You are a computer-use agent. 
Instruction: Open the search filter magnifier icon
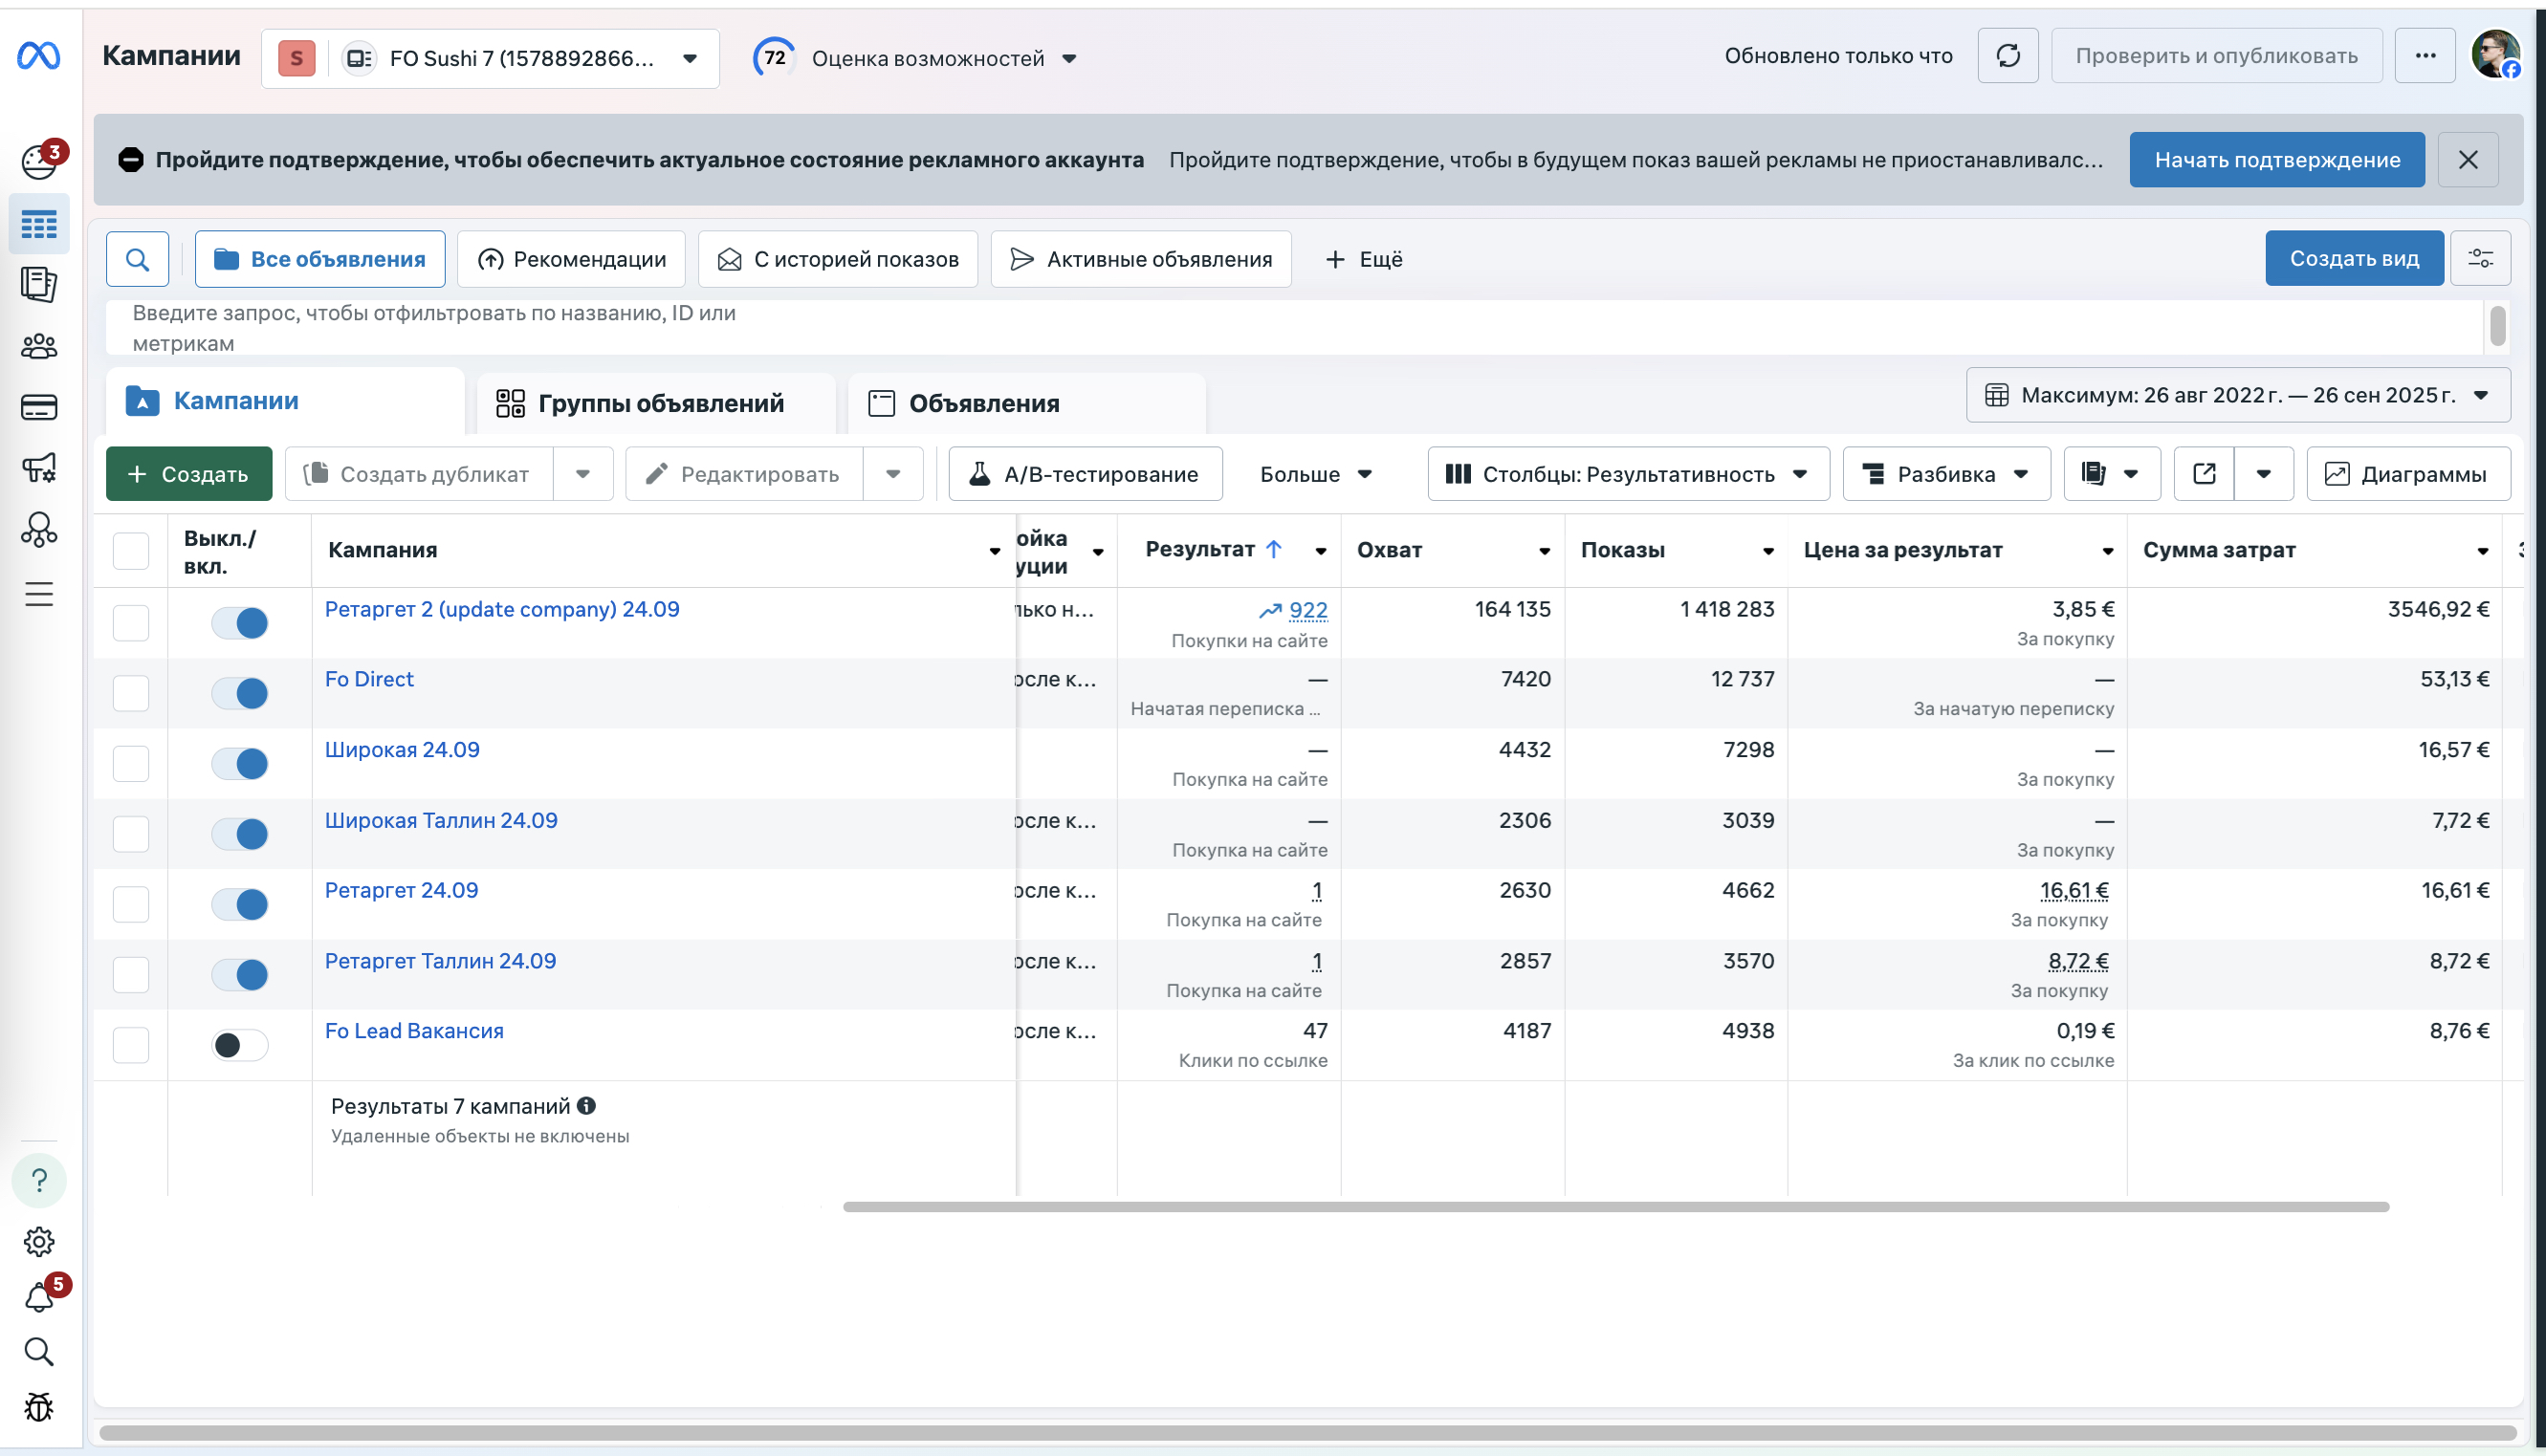click(138, 260)
